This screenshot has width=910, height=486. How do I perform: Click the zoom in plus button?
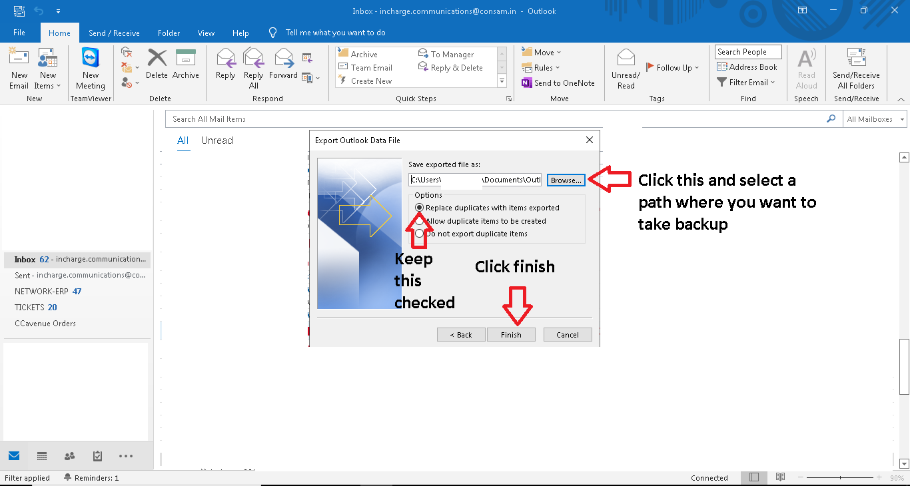click(881, 477)
